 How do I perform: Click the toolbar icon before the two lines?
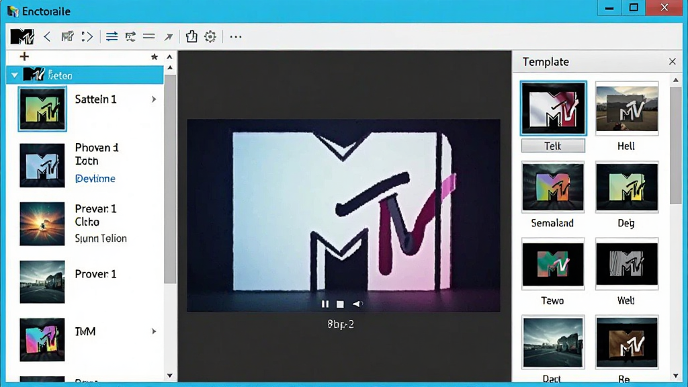coord(130,36)
